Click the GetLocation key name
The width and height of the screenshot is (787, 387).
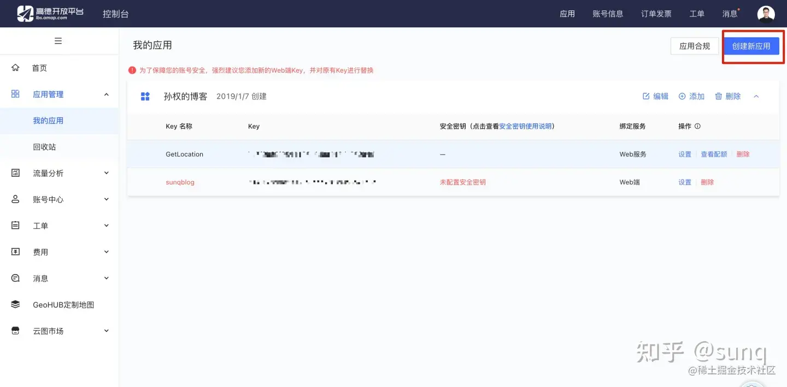[x=184, y=154]
